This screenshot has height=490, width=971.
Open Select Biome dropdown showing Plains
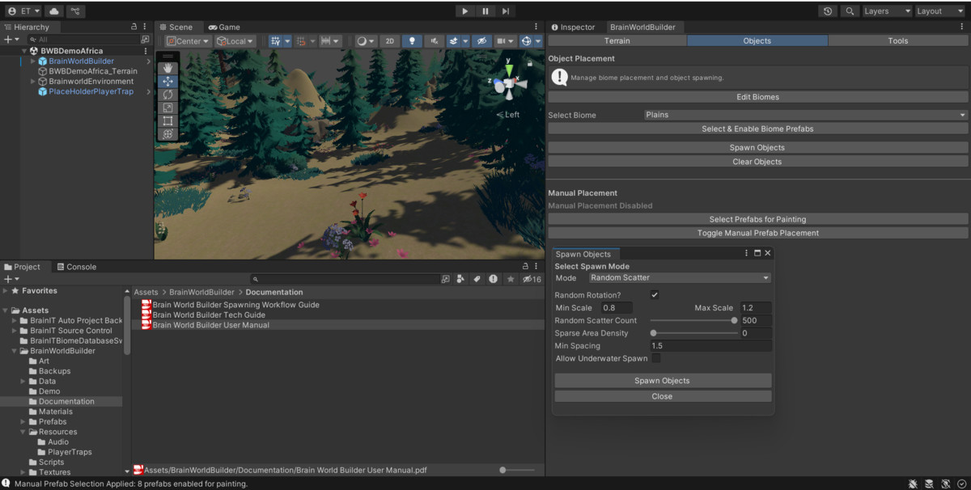(x=805, y=115)
